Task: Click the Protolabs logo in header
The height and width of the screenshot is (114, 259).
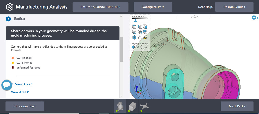Action: click(x=10, y=7)
